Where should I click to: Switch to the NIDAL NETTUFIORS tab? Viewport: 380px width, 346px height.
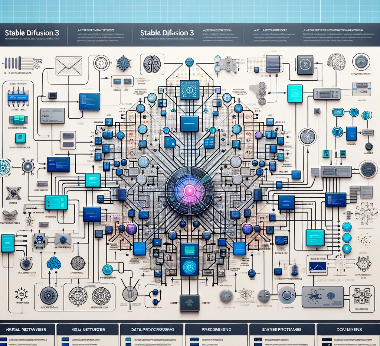88,330
